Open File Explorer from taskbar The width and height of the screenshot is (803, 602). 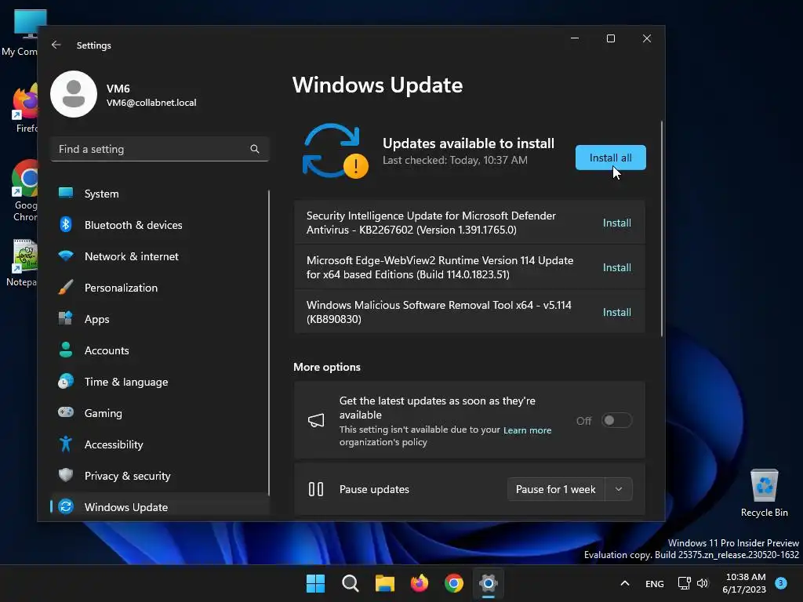384,583
